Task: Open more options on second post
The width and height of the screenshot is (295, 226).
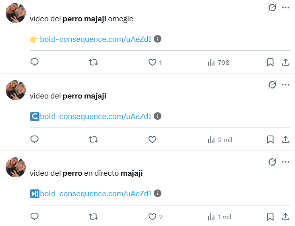Action: [x=286, y=85]
